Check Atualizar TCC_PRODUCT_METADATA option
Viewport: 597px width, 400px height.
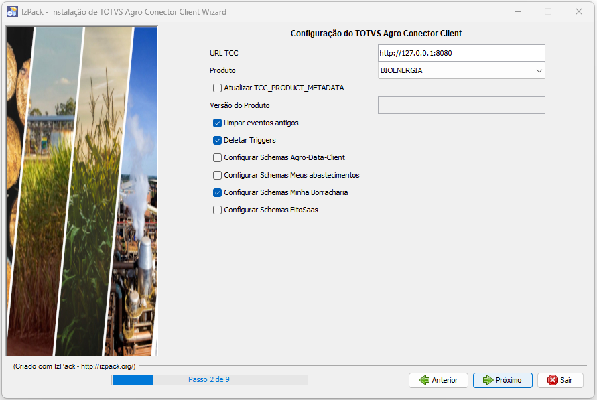(217, 88)
